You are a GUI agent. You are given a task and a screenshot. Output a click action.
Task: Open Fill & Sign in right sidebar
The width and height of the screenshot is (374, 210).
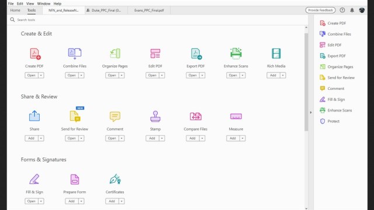(332, 100)
